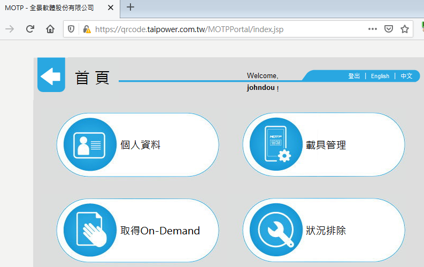View site security padlock warning icon
This screenshot has height=267, width=424.
tap(87, 29)
